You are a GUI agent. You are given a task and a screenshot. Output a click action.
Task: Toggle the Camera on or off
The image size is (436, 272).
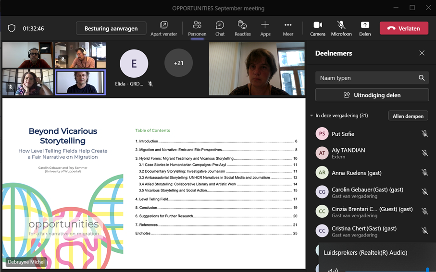pyautogui.click(x=317, y=28)
